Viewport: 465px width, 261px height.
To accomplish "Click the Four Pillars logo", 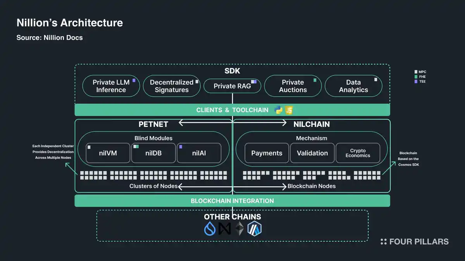I will point(414,242).
